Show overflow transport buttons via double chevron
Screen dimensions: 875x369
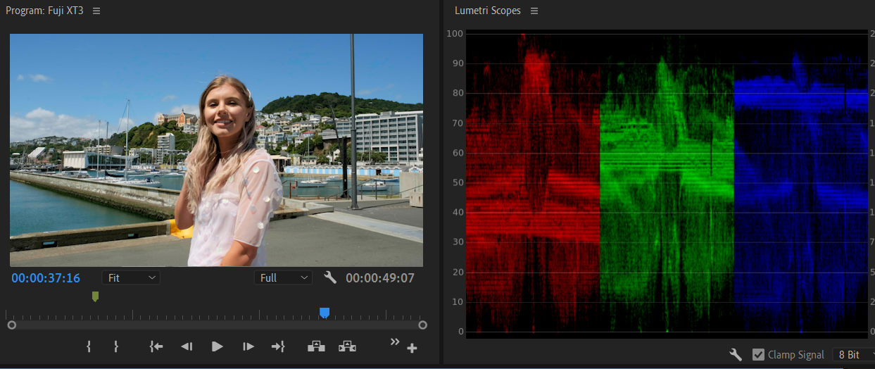tap(395, 342)
